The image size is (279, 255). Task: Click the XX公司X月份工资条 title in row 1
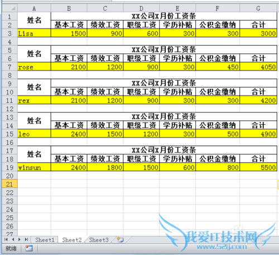[x=164, y=16]
